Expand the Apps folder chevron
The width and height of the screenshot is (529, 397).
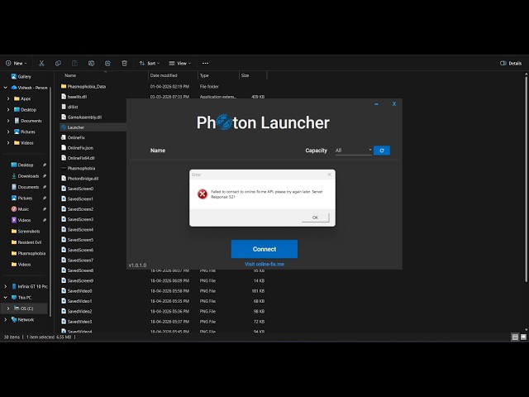coord(8,98)
